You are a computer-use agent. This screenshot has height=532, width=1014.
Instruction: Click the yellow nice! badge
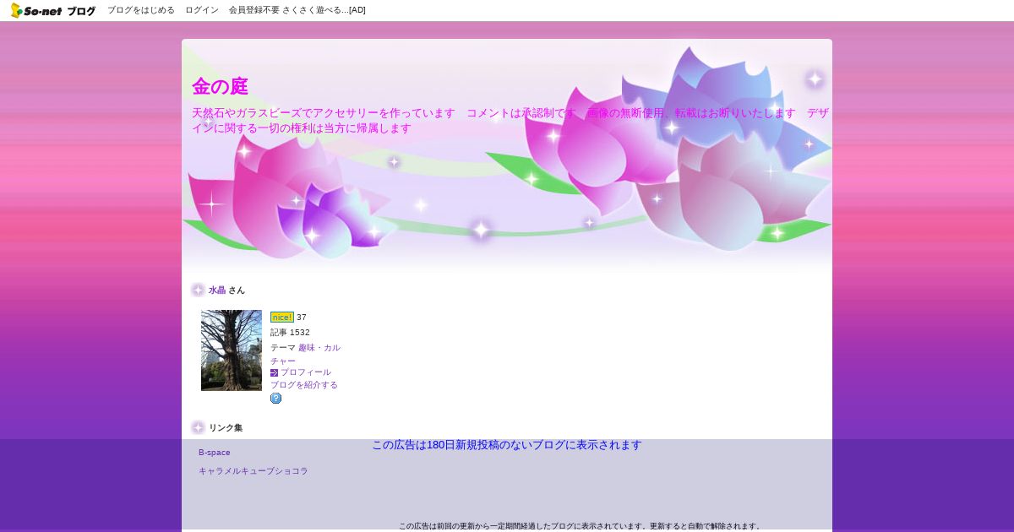(x=282, y=318)
